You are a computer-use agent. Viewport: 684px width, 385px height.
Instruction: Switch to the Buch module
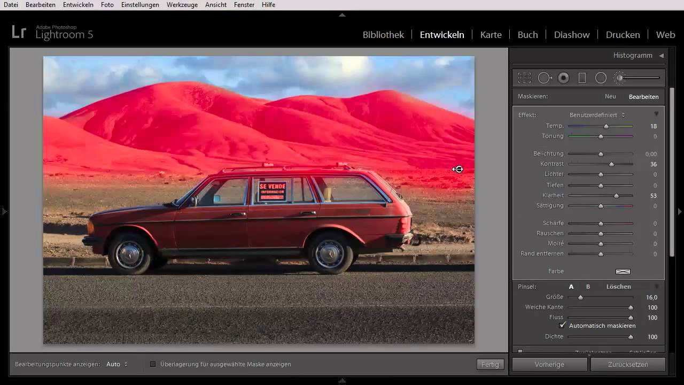[x=527, y=35]
